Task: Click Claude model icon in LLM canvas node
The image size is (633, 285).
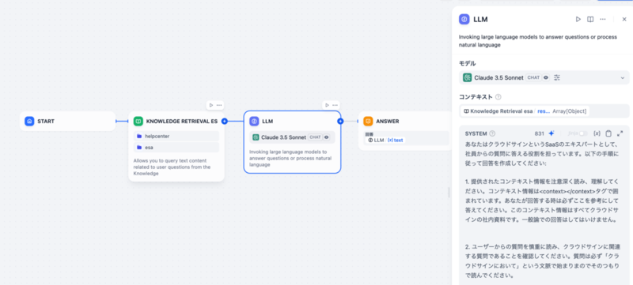Action: pyautogui.click(x=256, y=137)
